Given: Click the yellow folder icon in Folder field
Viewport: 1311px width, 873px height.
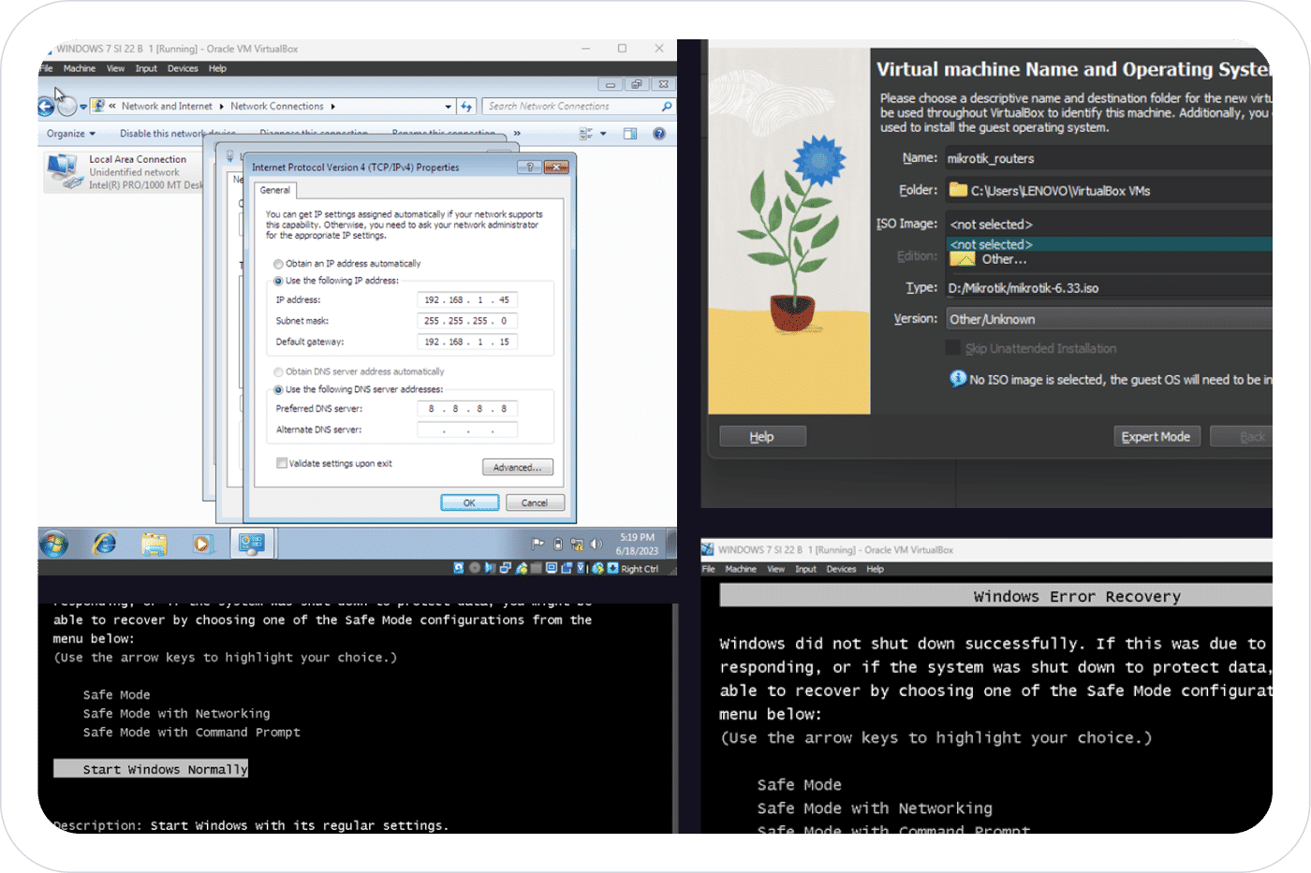Looking at the screenshot, I should 958,190.
